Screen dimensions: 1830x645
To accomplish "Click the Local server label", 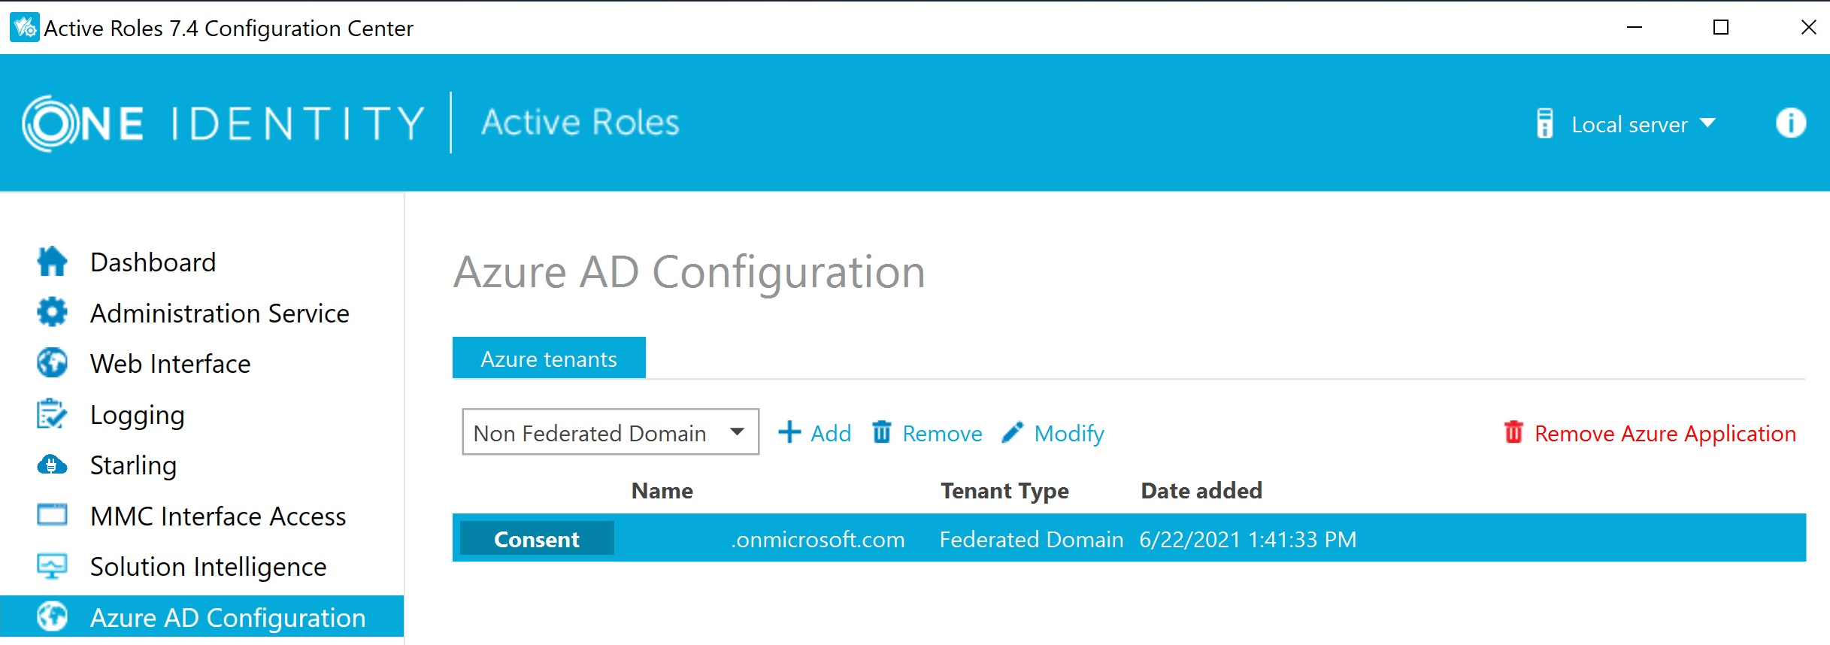I will coord(1629,124).
